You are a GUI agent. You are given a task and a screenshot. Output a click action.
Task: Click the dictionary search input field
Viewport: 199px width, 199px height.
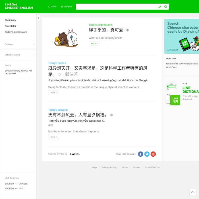pos(116,7)
